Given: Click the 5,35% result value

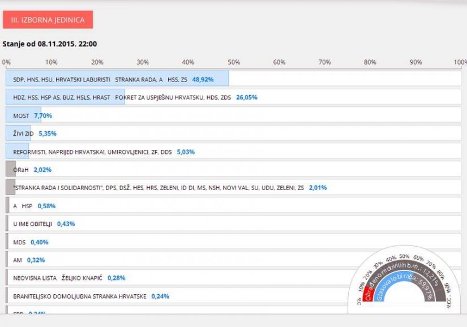Looking at the screenshot, I should point(48,134).
